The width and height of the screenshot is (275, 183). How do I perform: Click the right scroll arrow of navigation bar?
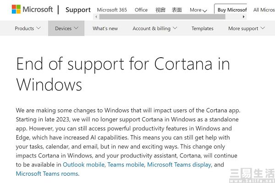click(244, 17)
